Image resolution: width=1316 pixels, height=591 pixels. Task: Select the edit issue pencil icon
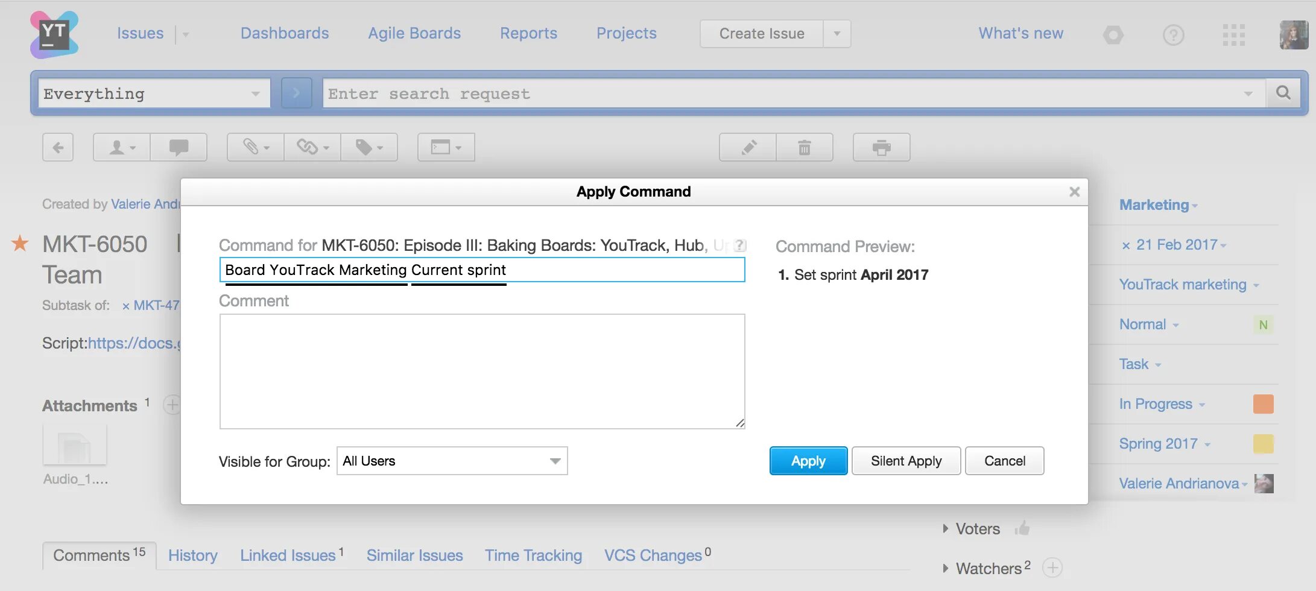748,147
